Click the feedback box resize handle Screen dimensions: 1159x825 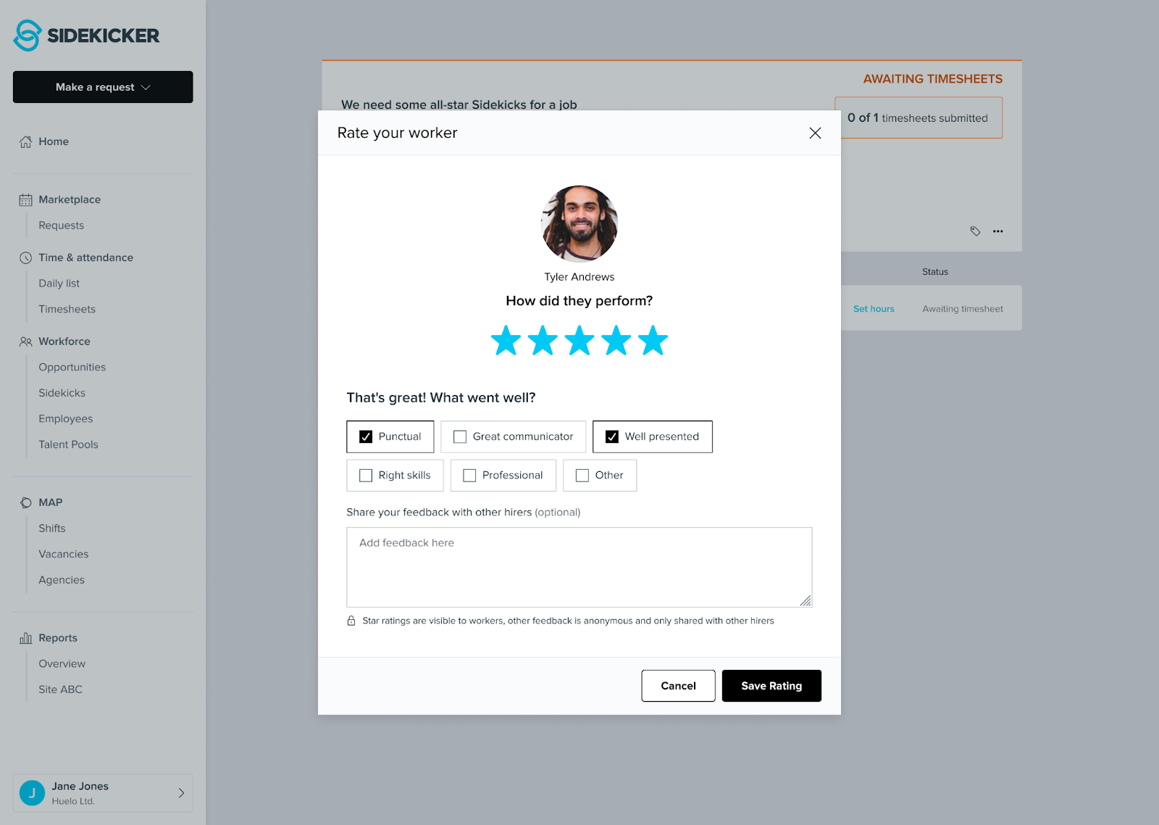806,600
